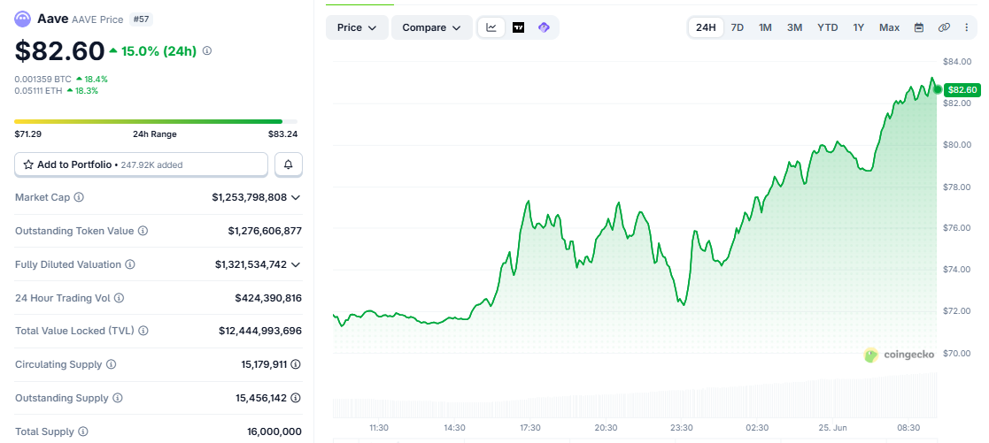Click the #57 rank badge
The height and width of the screenshot is (443, 989).
pyautogui.click(x=141, y=19)
